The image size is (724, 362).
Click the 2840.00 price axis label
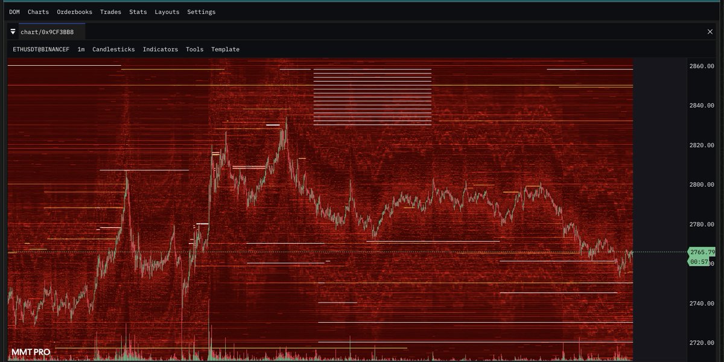pyautogui.click(x=702, y=106)
